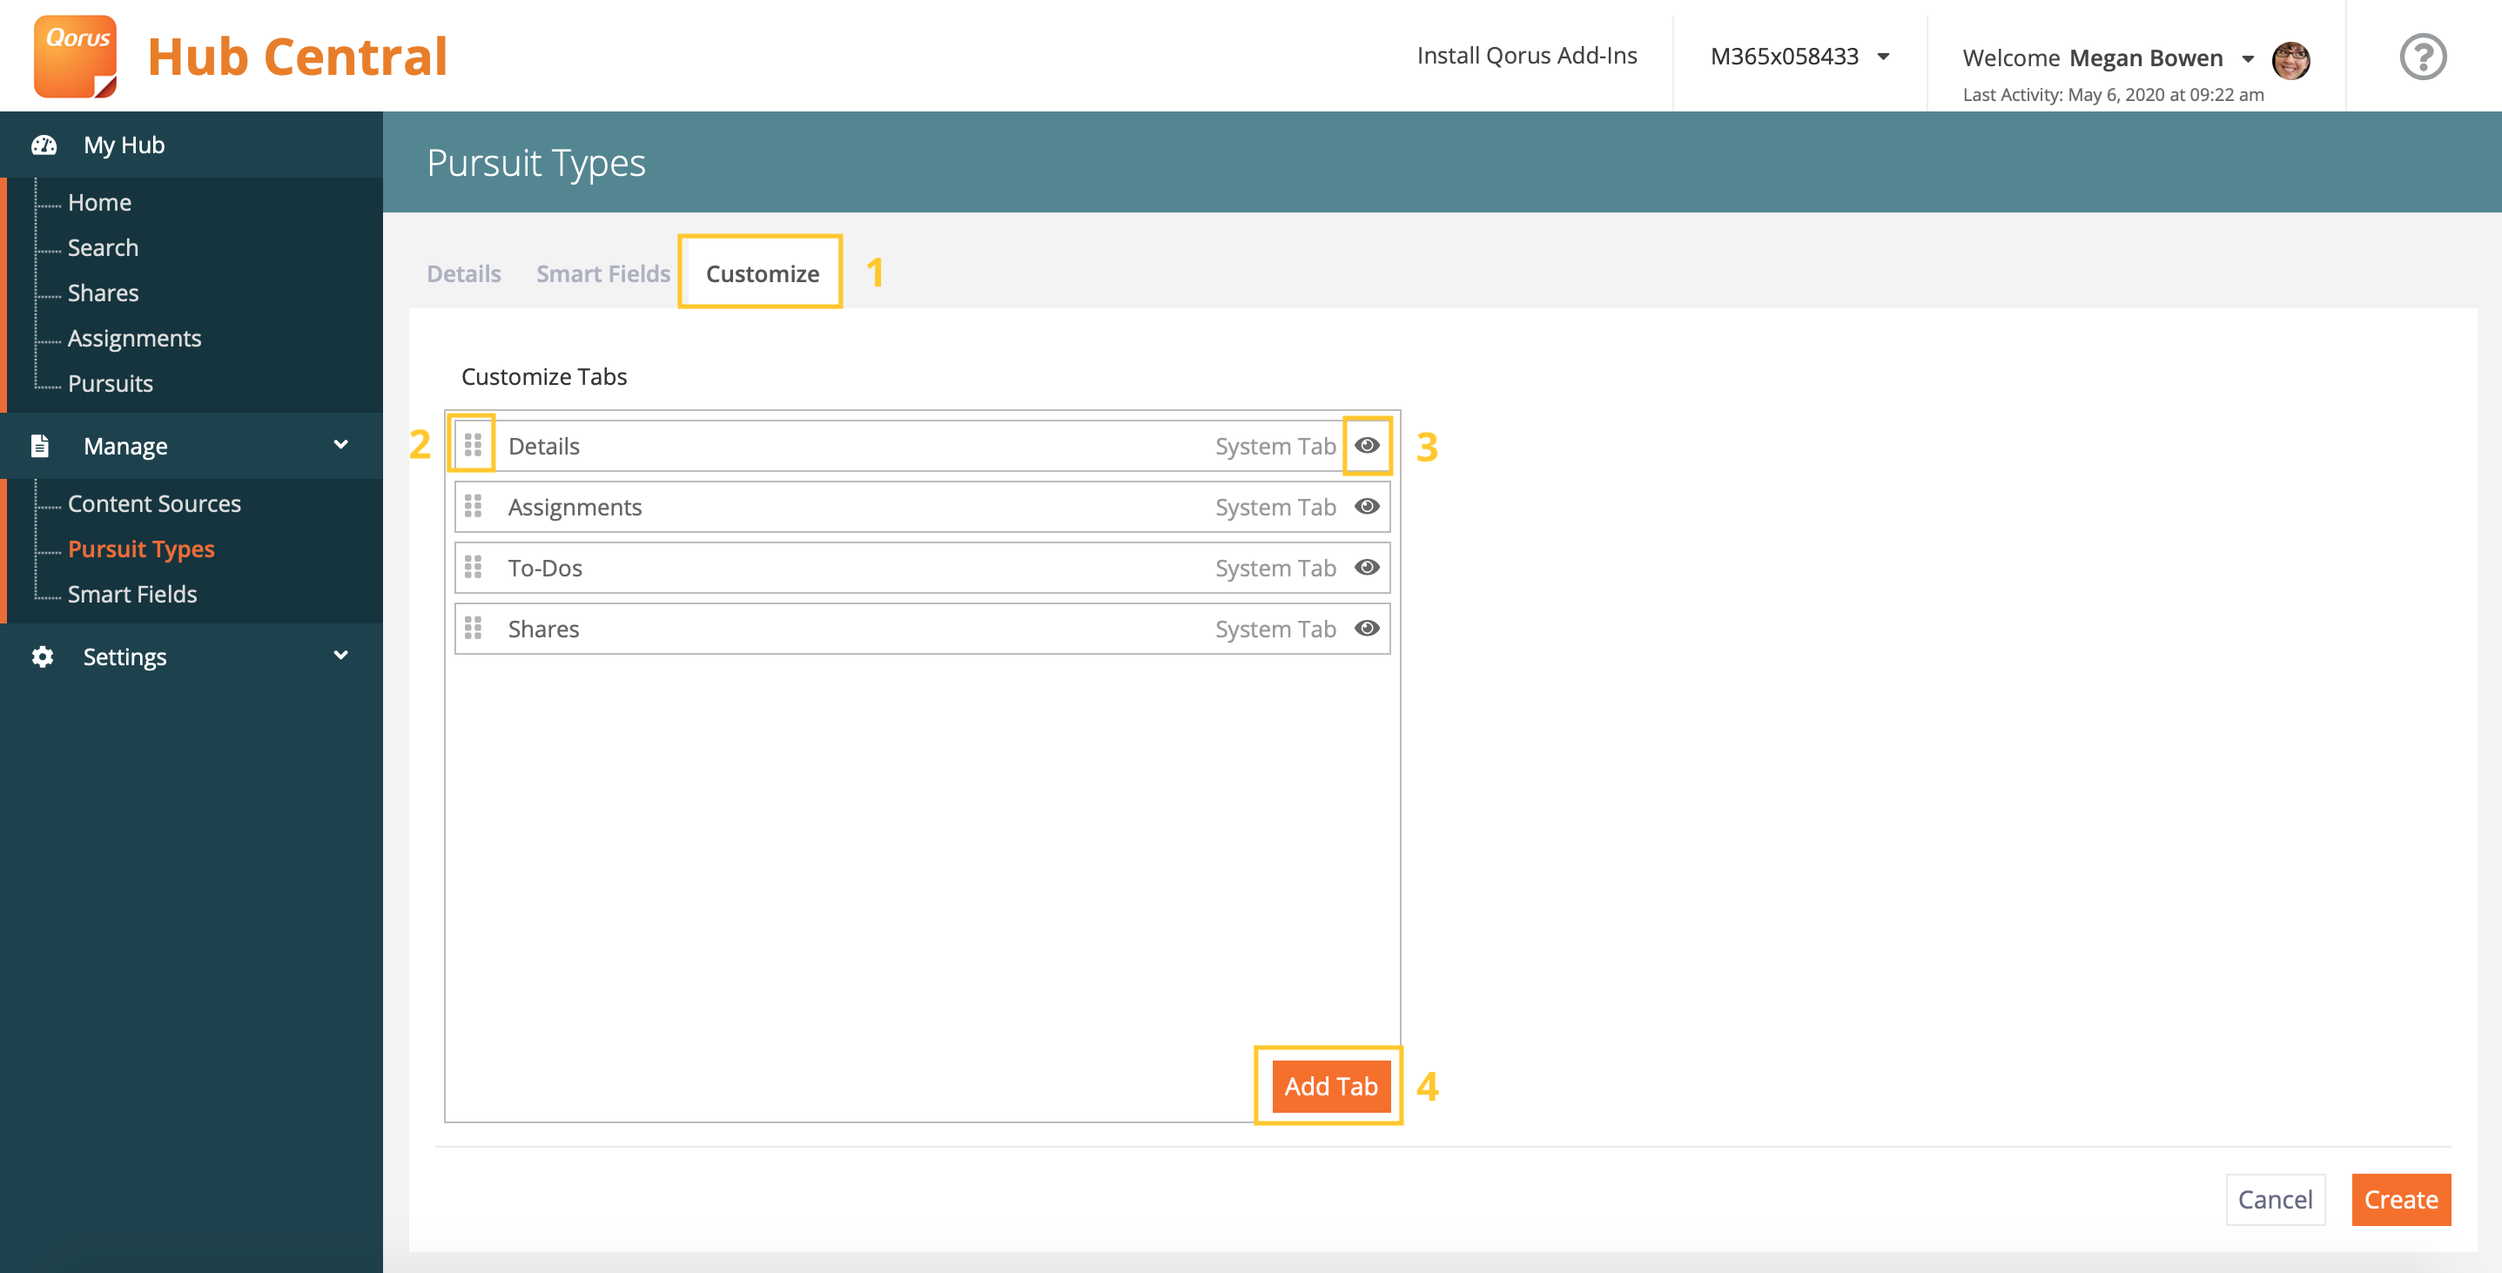The width and height of the screenshot is (2502, 1273).
Task: Open the M365x058433 tenant dropdown arrow
Action: click(x=1883, y=57)
